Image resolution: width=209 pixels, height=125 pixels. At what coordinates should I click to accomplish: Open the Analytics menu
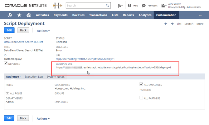point(145,15)
